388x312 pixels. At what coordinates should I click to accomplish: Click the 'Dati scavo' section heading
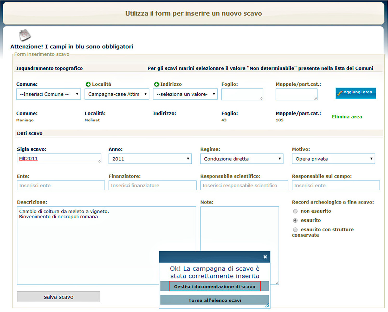[30, 133]
